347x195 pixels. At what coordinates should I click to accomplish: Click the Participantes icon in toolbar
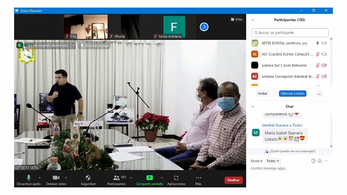coord(117,178)
